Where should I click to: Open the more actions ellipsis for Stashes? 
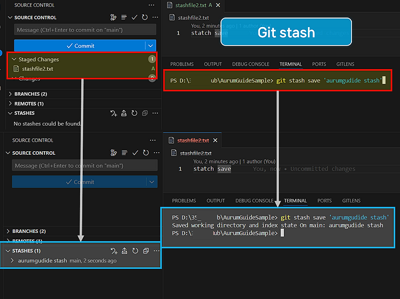tap(156, 113)
